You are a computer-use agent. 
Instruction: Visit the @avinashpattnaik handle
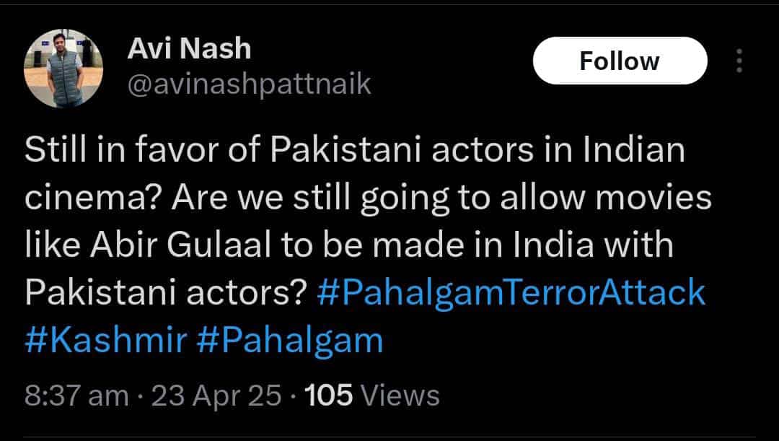[x=250, y=85]
